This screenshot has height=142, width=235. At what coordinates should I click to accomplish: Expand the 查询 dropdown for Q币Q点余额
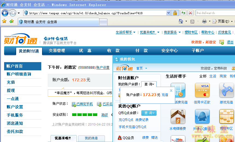149,113
